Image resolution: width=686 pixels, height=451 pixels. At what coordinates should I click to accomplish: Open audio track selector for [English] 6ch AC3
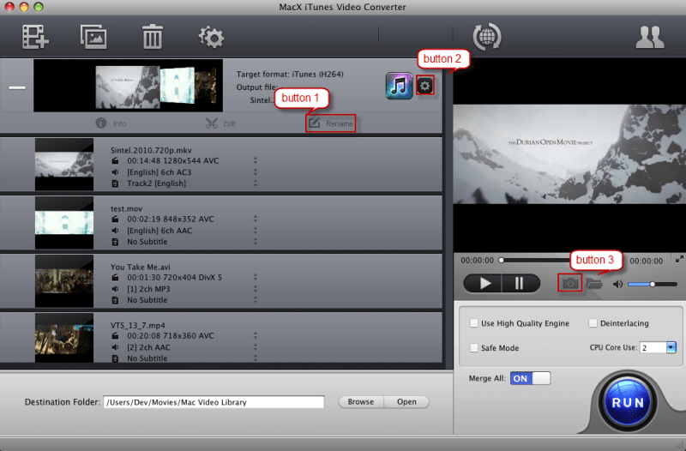click(255, 172)
